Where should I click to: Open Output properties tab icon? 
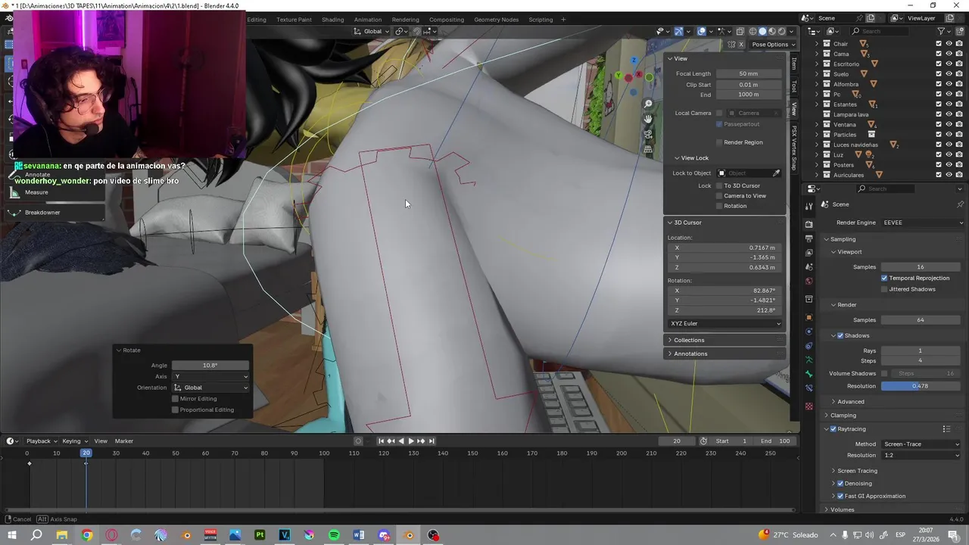pyautogui.click(x=809, y=238)
